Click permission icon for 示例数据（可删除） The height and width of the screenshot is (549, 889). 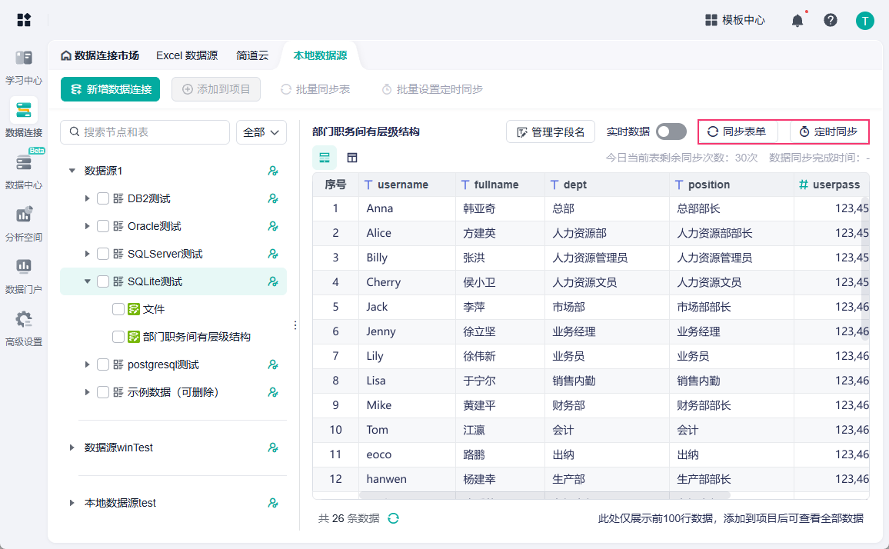click(273, 392)
